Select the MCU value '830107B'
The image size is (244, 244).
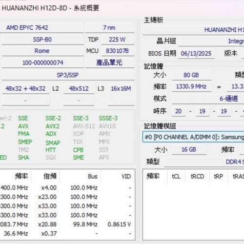tap(118, 51)
